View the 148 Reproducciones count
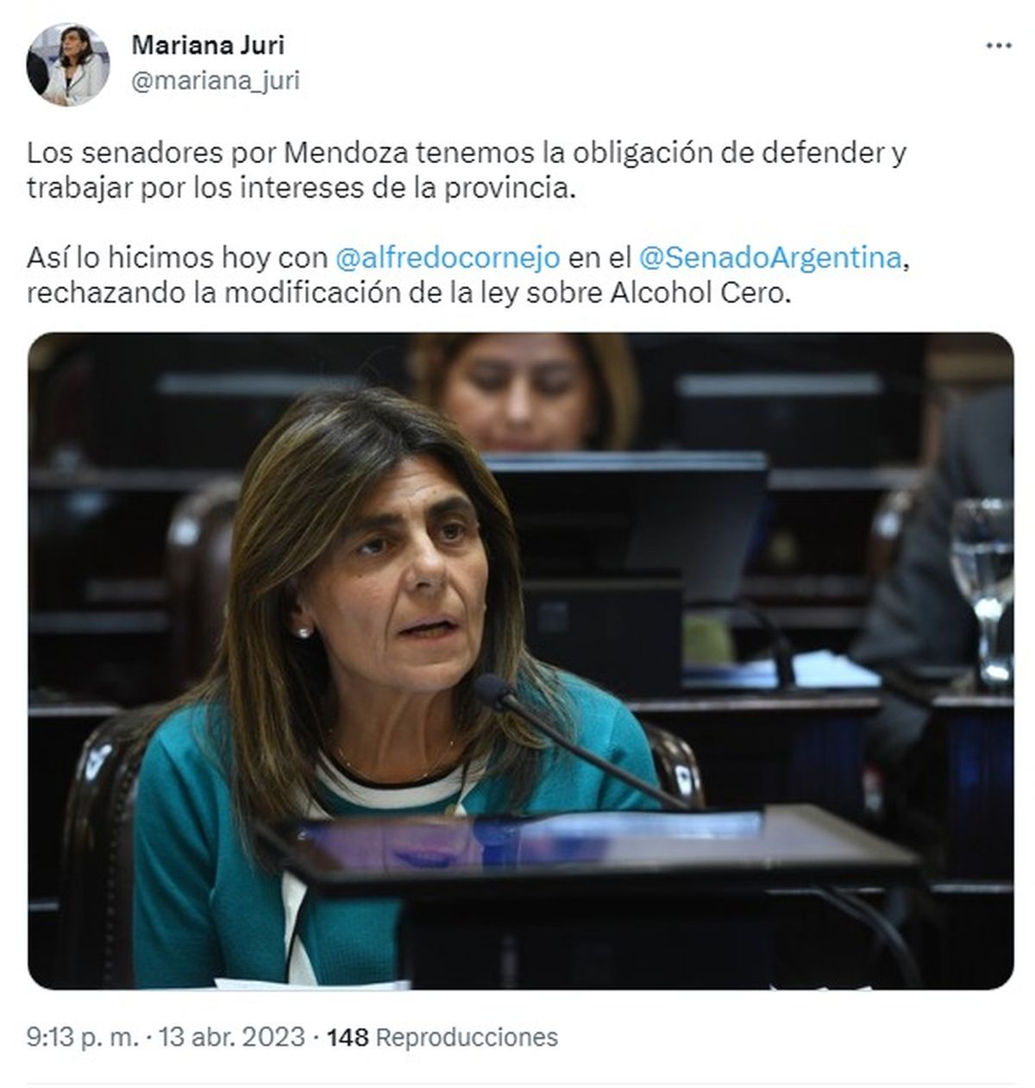The image size is (1035, 1088). pos(442,1036)
